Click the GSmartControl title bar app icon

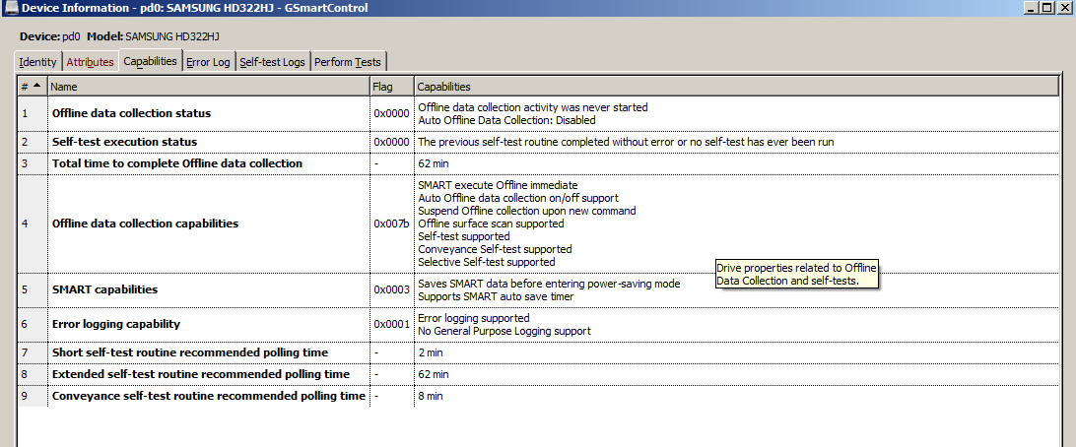pyautogui.click(x=11, y=8)
